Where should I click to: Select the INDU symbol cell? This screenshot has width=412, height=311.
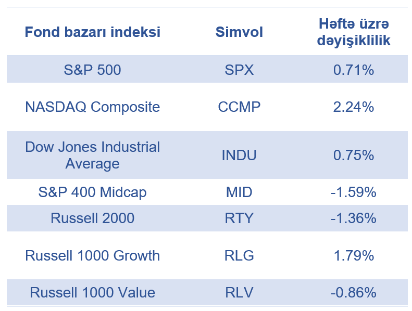(239, 155)
